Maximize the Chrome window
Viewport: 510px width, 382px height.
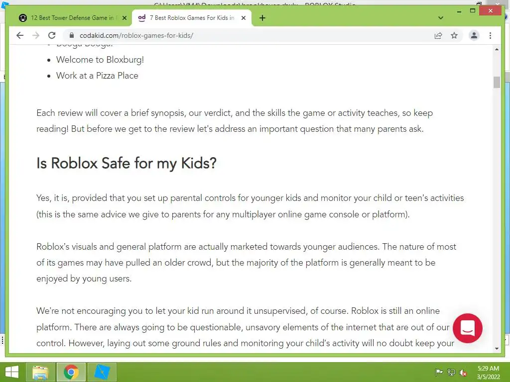[473, 11]
